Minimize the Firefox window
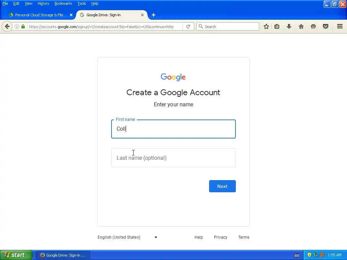Image resolution: width=347 pixels, height=260 pixels. coord(327,4)
